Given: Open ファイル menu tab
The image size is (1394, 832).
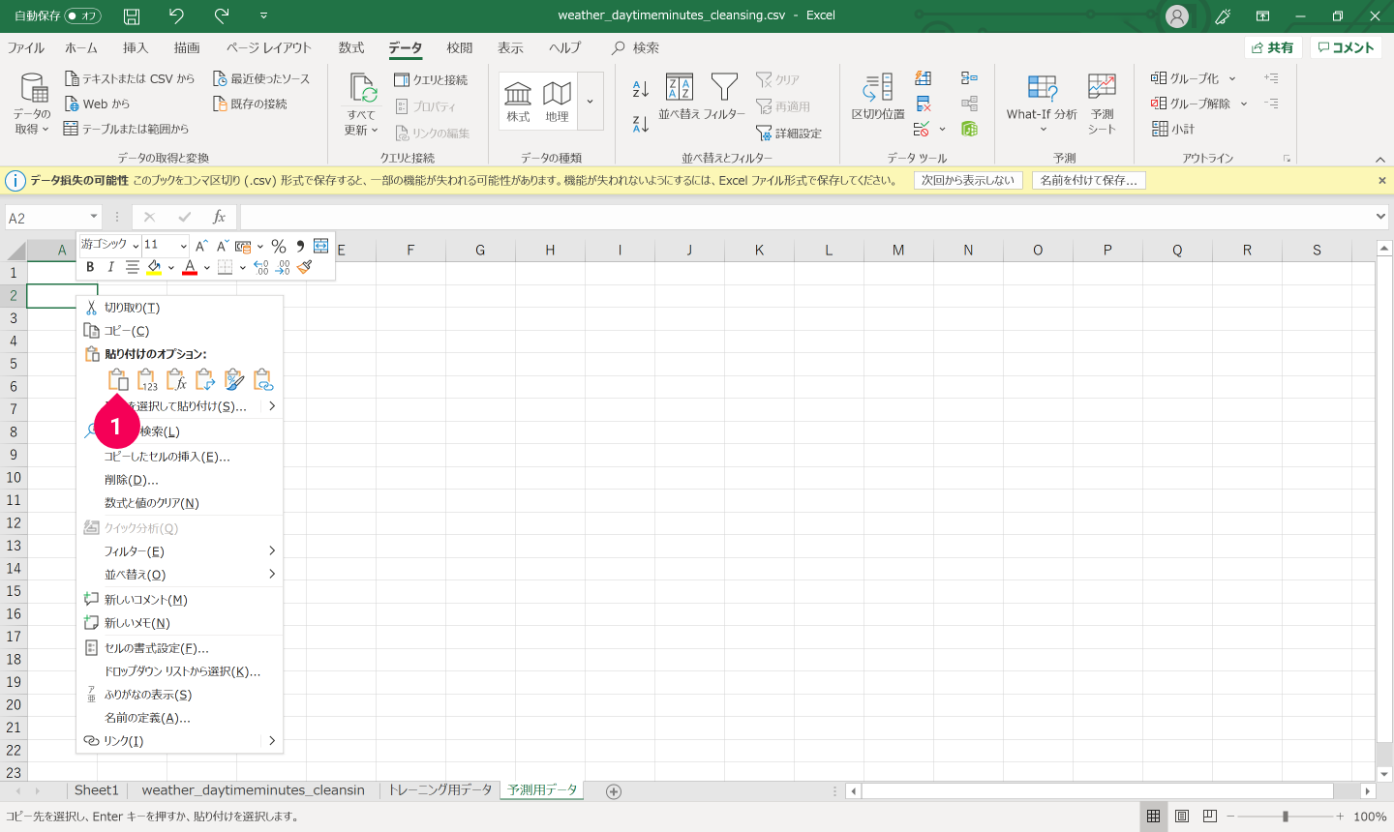Looking at the screenshot, I should [26, 47].
